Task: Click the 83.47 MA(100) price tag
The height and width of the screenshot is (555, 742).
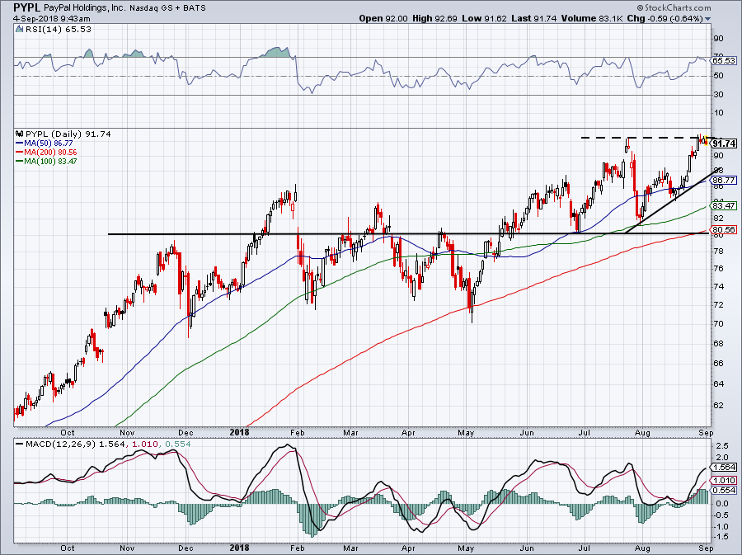Action: point(724,205)
